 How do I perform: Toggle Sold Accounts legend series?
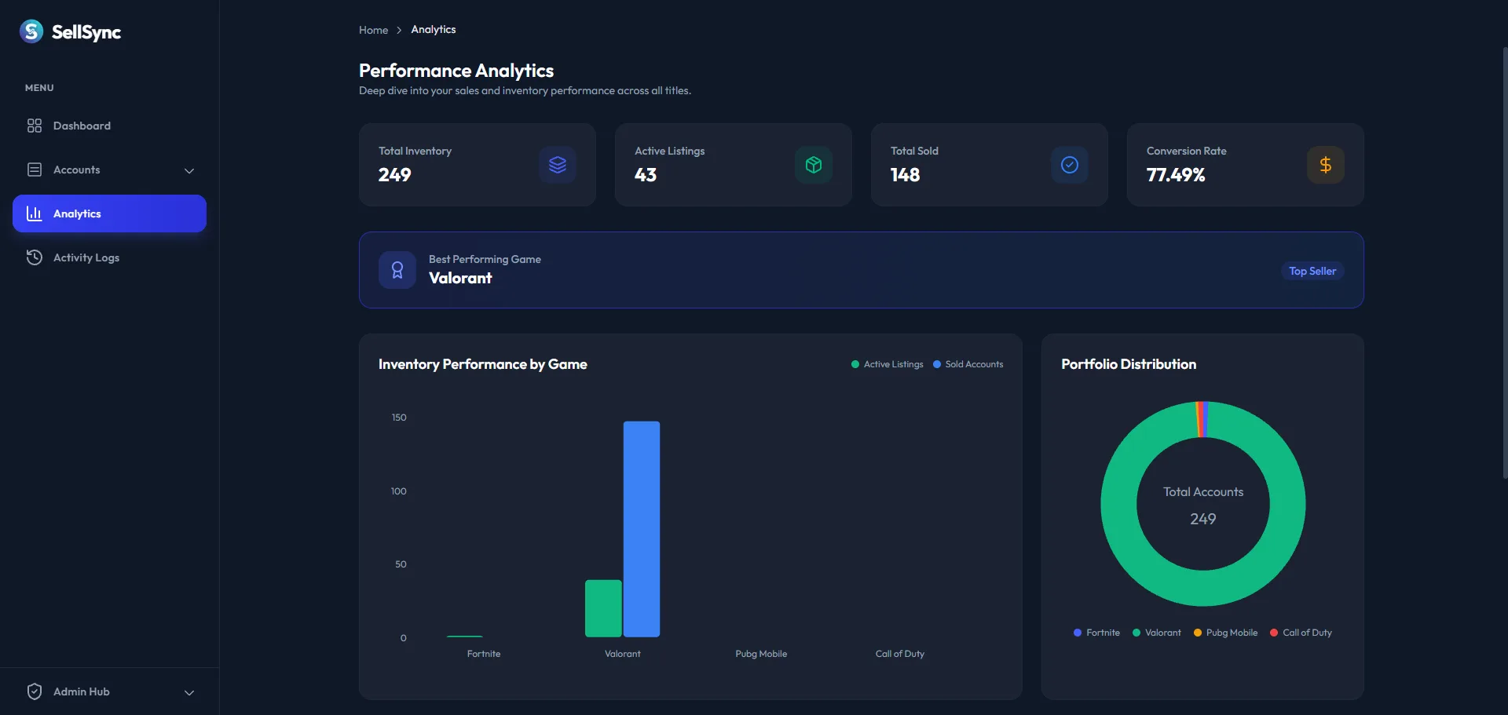[968, 364]
